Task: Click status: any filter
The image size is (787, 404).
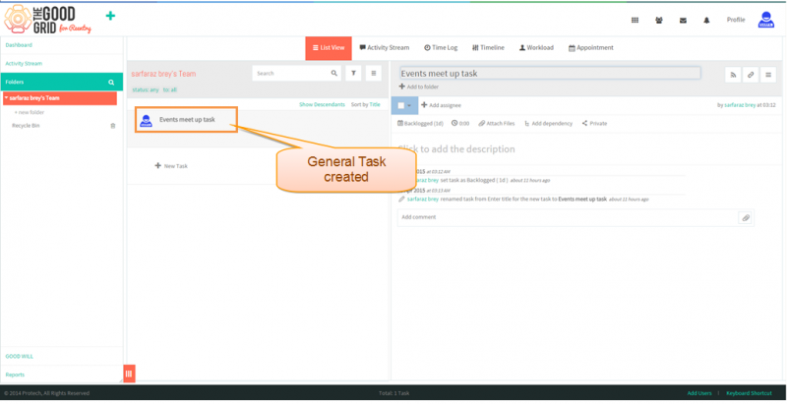Action: (145, 90)
